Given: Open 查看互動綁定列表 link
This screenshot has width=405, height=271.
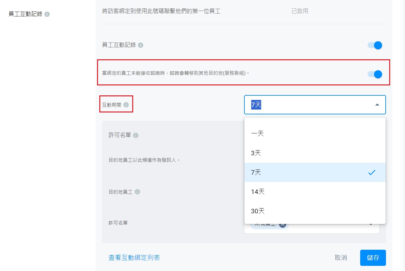Looking at the screenshot, I should (134, 258).
